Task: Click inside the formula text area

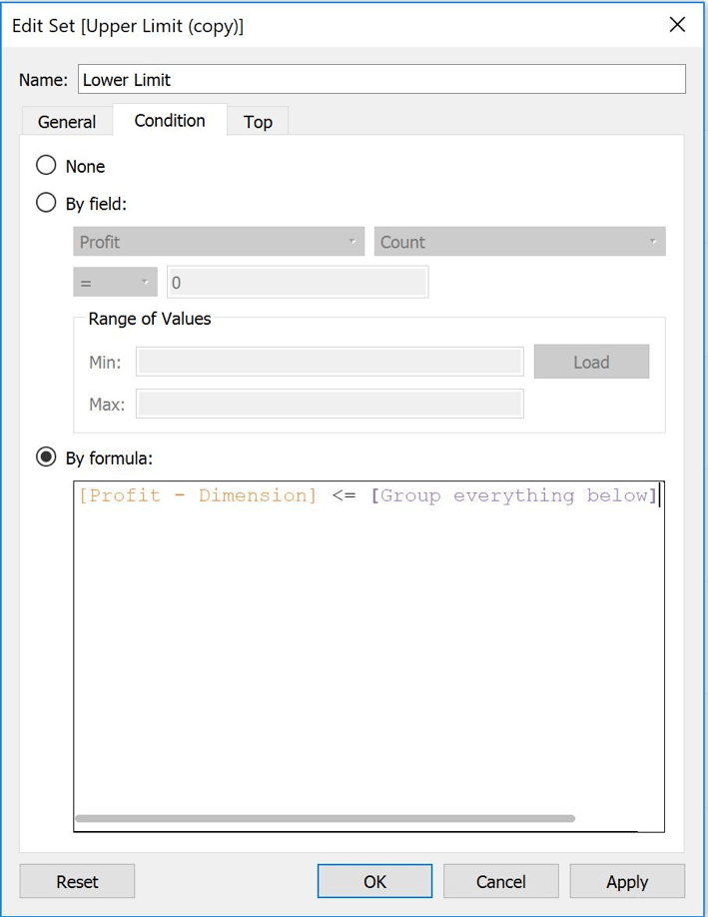Action: (x=368, y=656)
